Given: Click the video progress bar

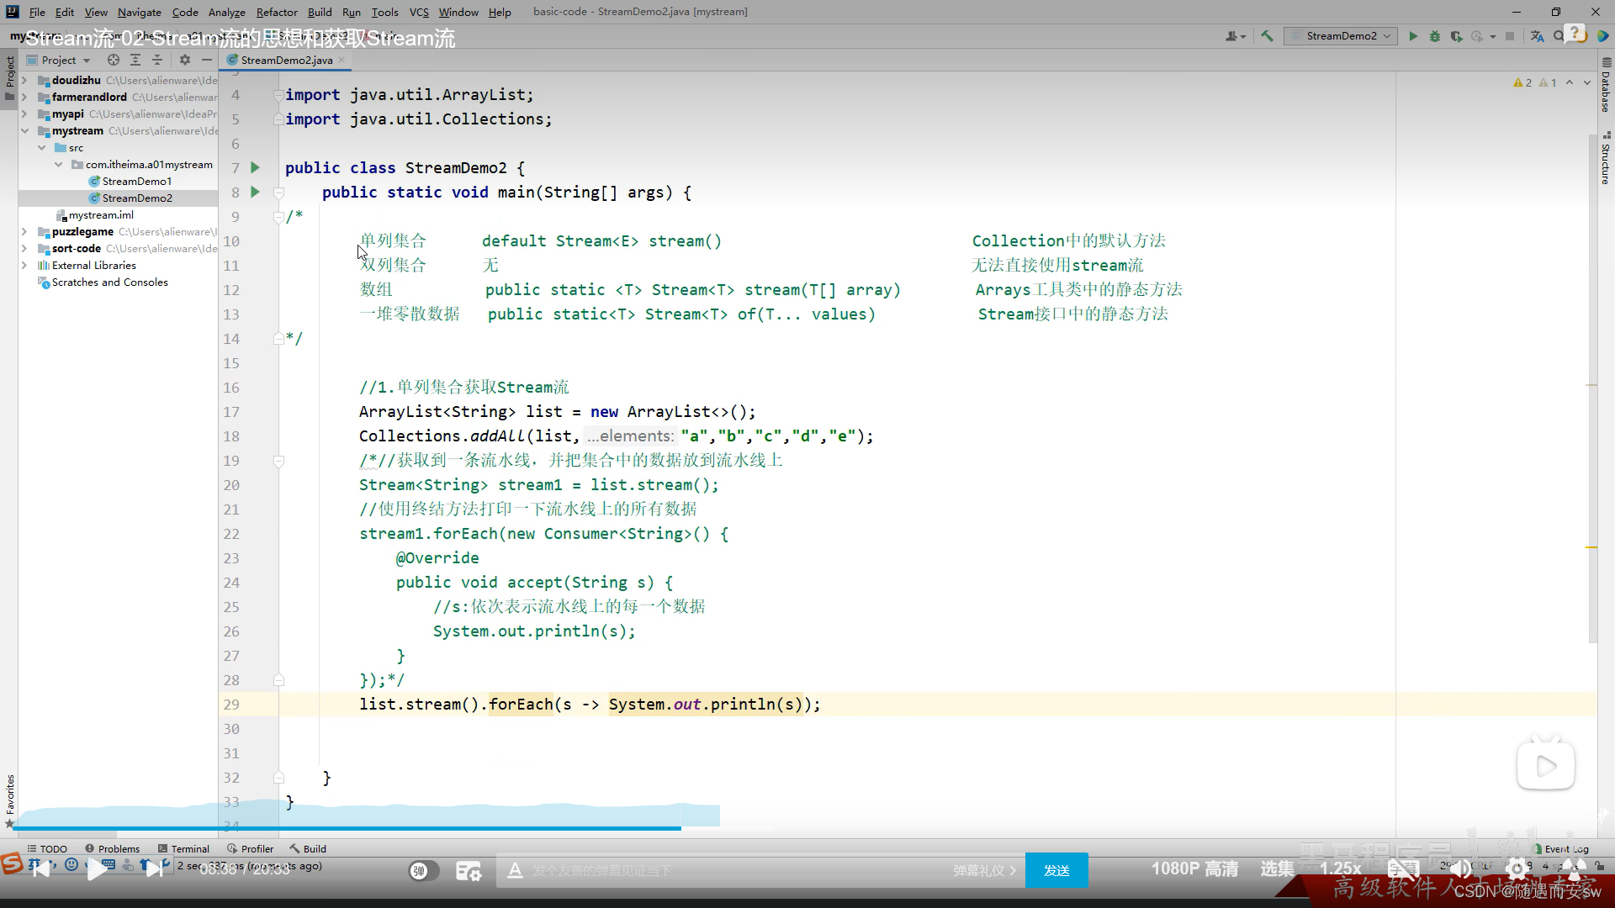Looking at the screenshot, I should pyautogui.click(x=505, y=829).
